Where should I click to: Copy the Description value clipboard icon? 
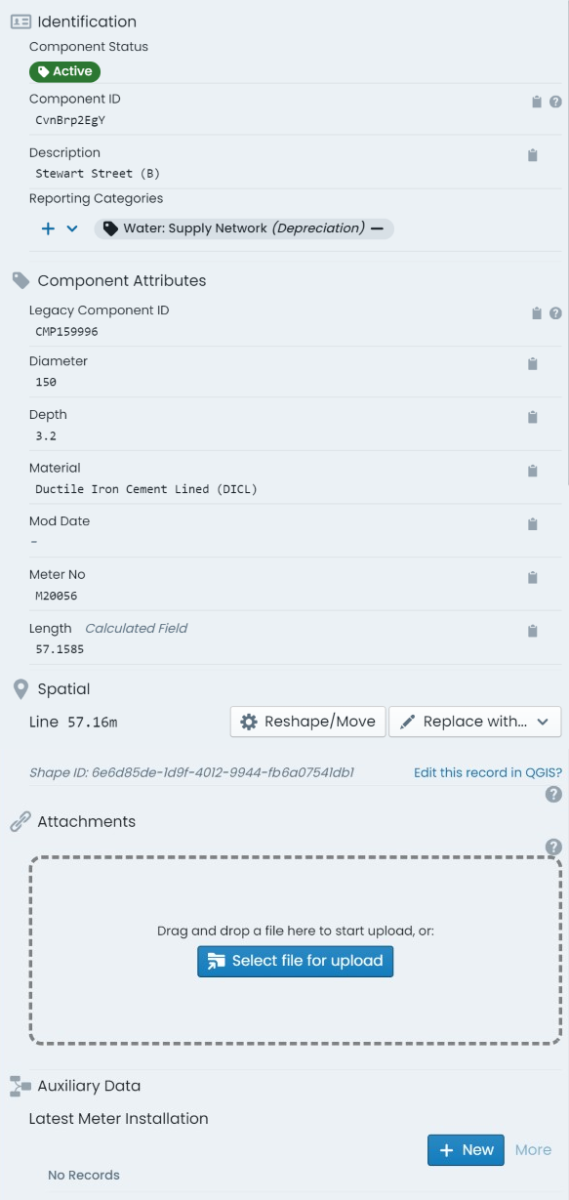(x=532, y=155)
